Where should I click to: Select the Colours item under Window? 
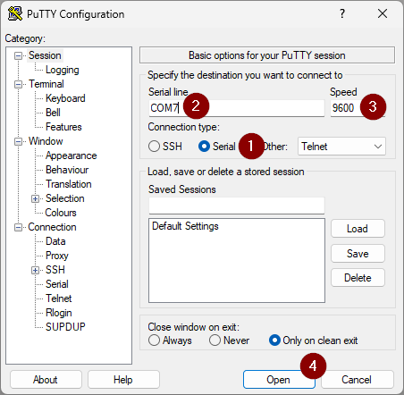pyautogui.click(x=61, y=213)
